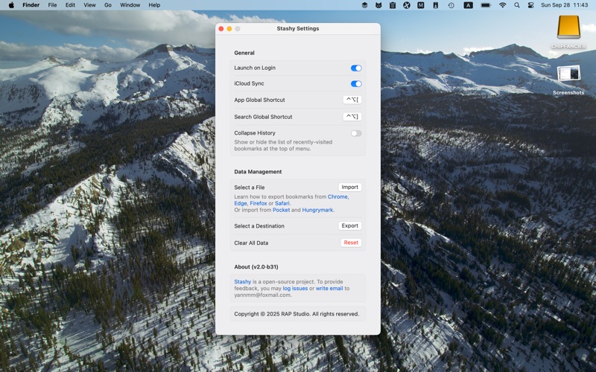This screenshot has height=372, width=596.
Task: Open the Edge export help link
Action: pyautogui.click(x=240, y=203)
